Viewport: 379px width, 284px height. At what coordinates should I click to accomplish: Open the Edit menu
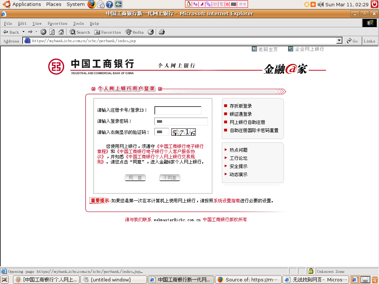pos(22,23)
